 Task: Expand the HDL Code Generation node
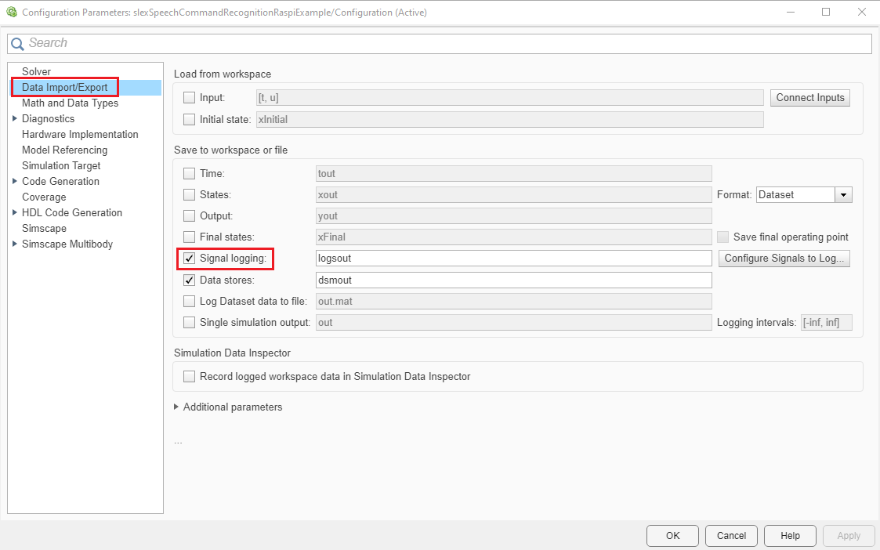click(15, 213)
